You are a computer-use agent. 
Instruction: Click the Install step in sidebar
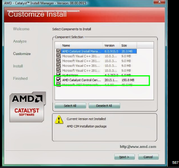(x=18, y=66)
